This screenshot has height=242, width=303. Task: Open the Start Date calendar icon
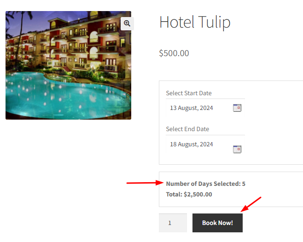[x=237, y=108]
